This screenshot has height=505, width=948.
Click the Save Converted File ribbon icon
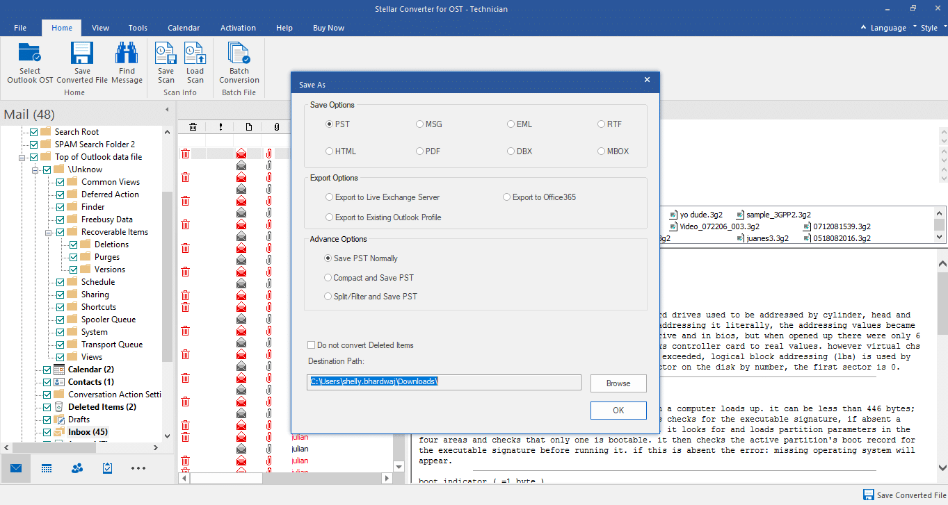click(82, 53)
